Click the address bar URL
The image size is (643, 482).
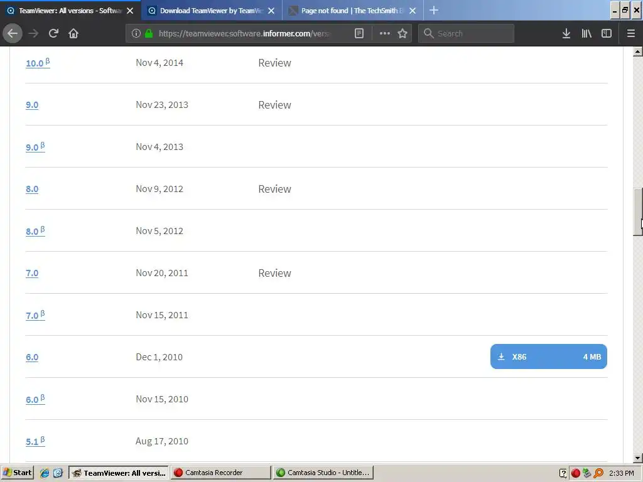pos(244,33)
